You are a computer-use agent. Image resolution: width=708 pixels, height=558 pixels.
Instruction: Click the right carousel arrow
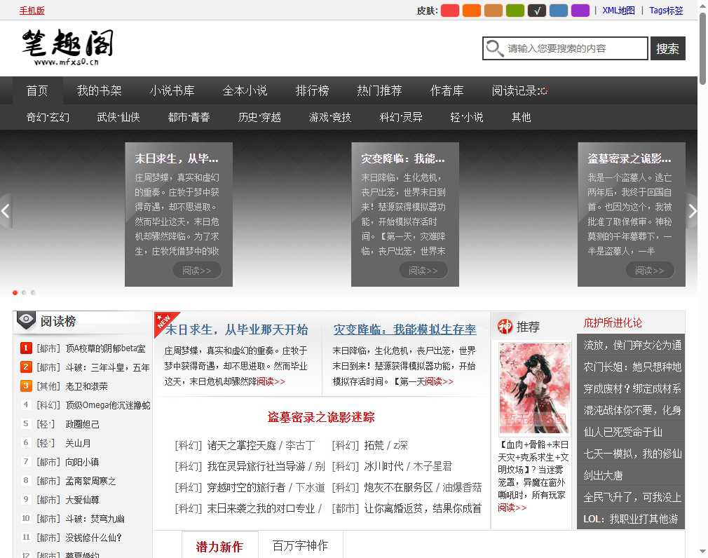[x=693, y=210]
